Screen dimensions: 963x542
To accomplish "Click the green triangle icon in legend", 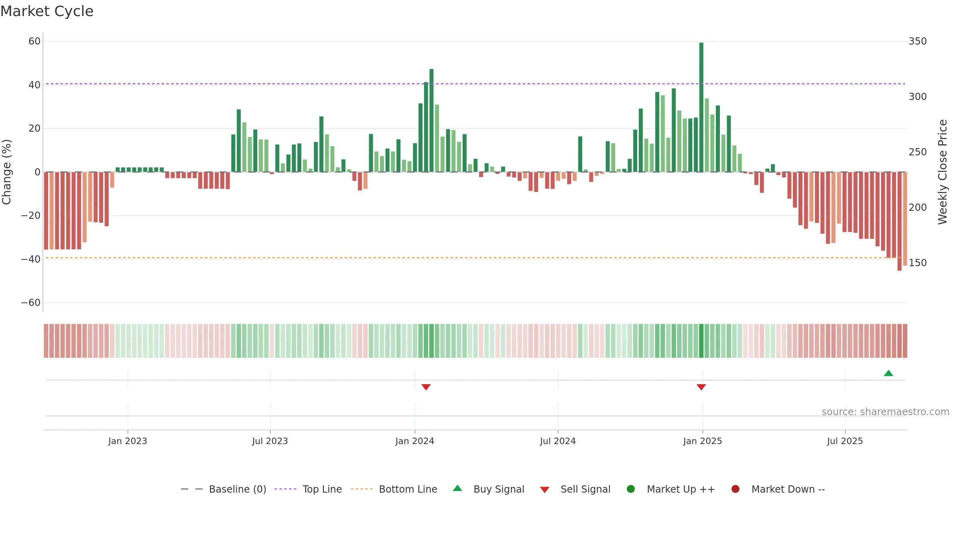I will tap(457, 488).
